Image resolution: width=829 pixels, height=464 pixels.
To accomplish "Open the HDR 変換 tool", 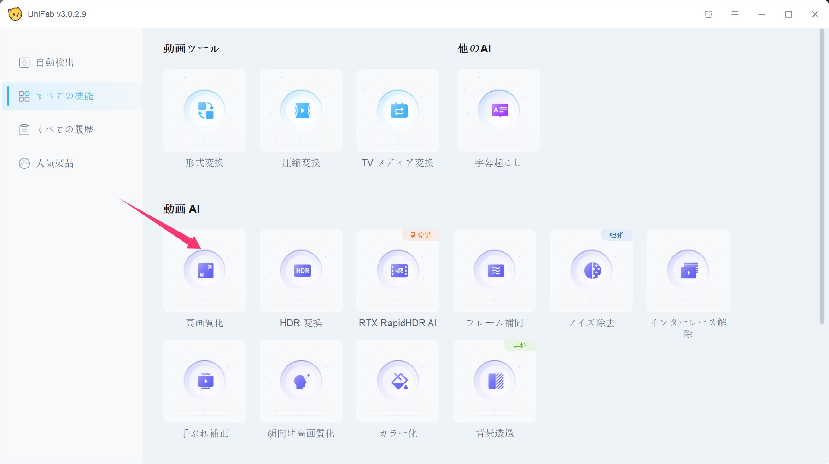I will click(301, 271).
